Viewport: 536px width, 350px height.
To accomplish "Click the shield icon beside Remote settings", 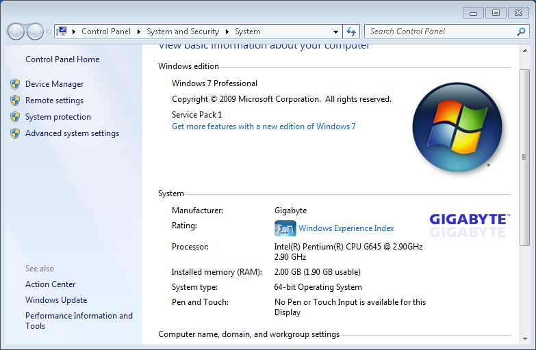I will [x=15, y=100].
